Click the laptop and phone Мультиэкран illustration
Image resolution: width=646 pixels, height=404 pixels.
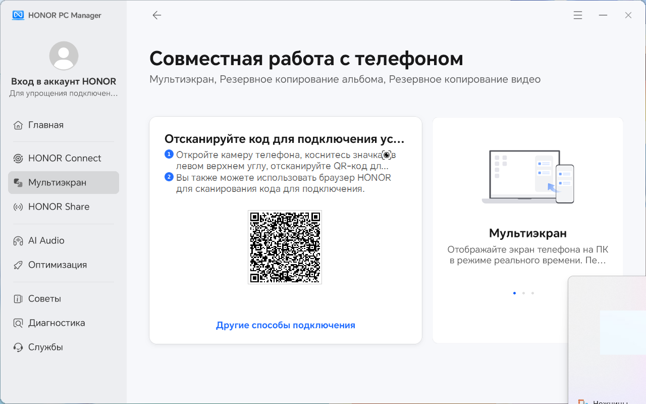pos(528,177)
